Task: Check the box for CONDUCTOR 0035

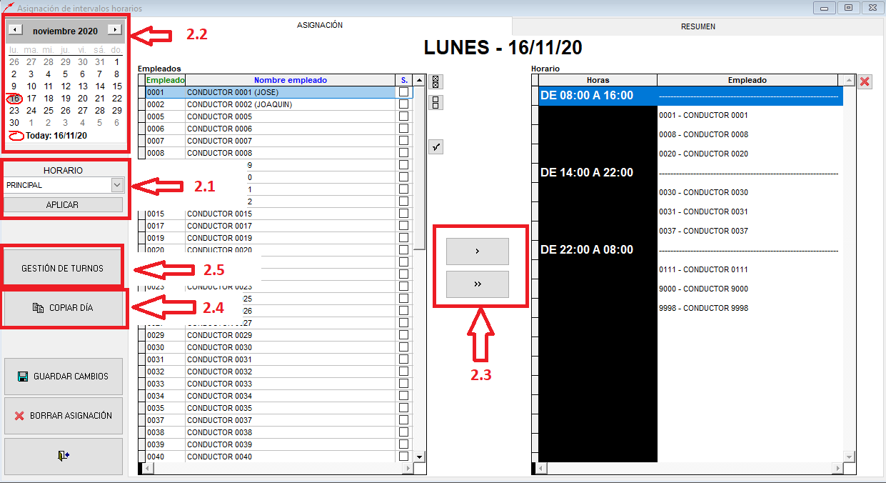Action: pyautogui.click(x=404, y=408)
